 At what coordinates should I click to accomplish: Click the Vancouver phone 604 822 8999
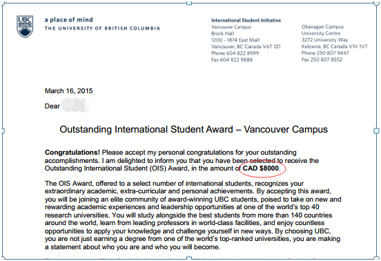click(x=235, y=53)
